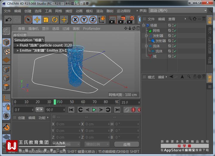Toggle enable checkmark of parent 流体
Viewport: 215px width, 156px height.
175,46
